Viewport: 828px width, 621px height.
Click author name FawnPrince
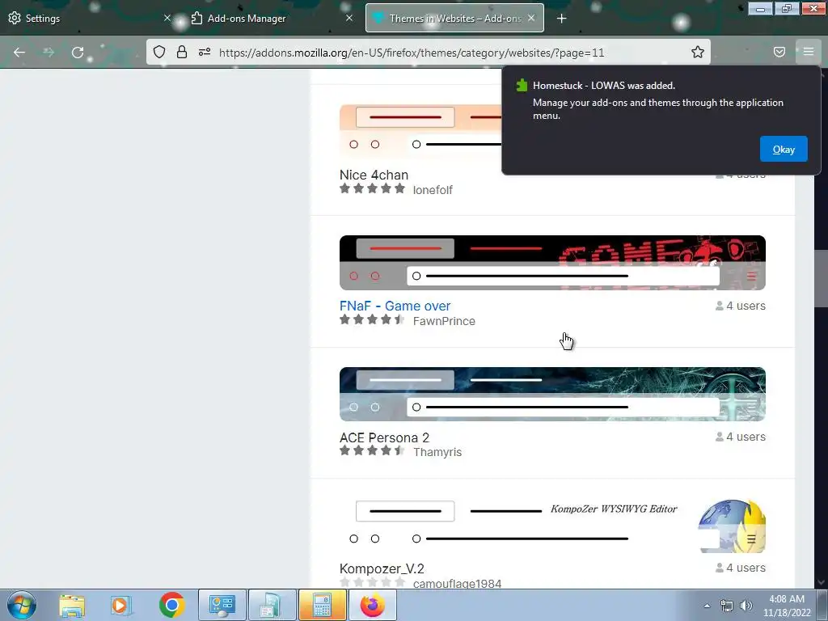pos(444,321)
